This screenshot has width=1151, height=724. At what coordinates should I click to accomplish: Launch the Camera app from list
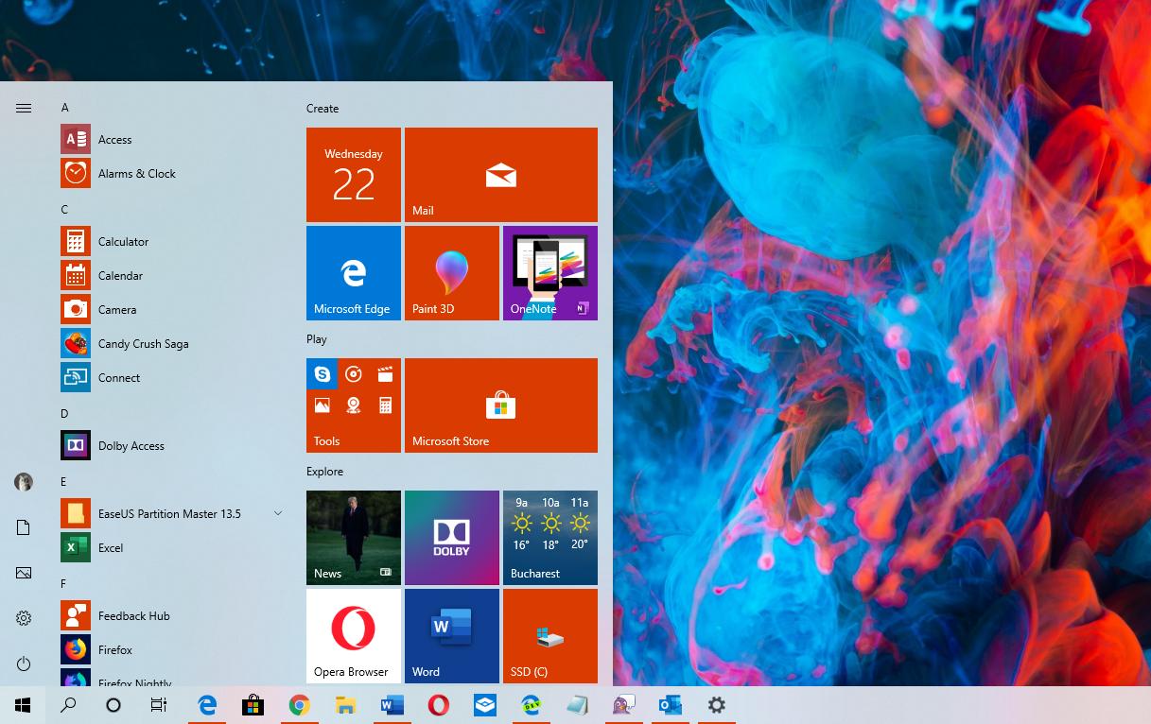(x=174, y=310)
